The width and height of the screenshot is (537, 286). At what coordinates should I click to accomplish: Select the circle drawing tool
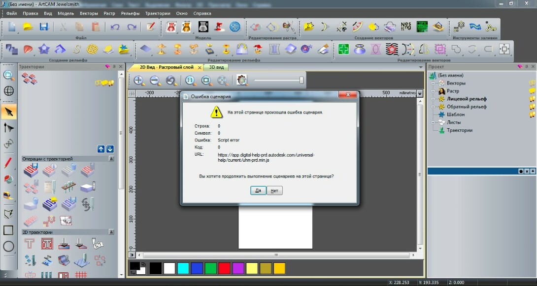tap(8, 246)
